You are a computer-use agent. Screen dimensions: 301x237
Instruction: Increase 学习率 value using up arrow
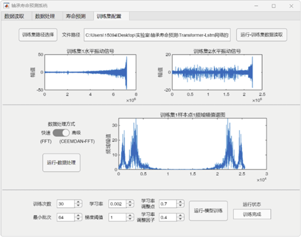tap(130, 202)
